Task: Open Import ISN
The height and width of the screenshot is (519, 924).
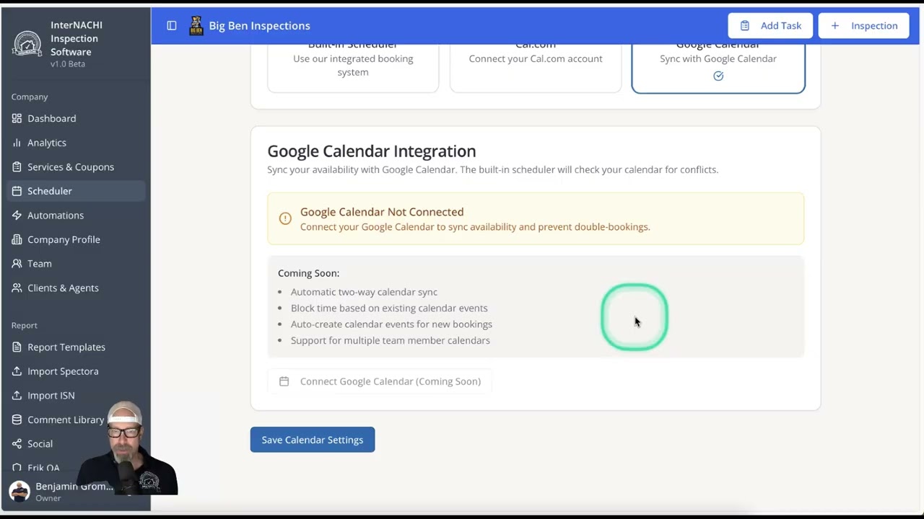Action: click(x=76, y=395)
